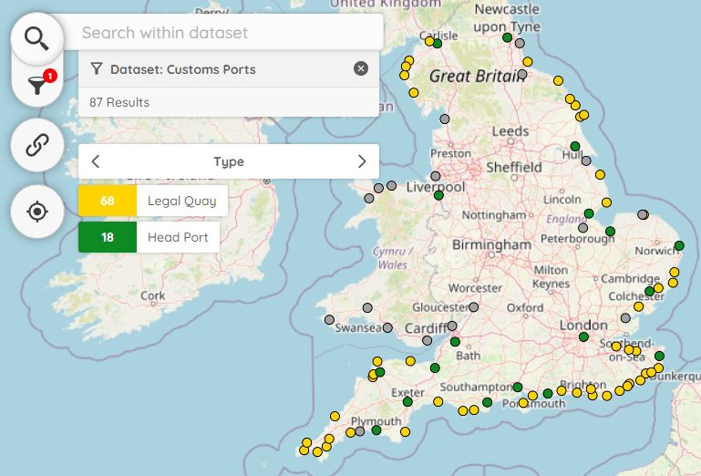Select the green marker at Carlisle
Image resolution: width=701 pixels, height=476 pixels.
coord(438,44)
